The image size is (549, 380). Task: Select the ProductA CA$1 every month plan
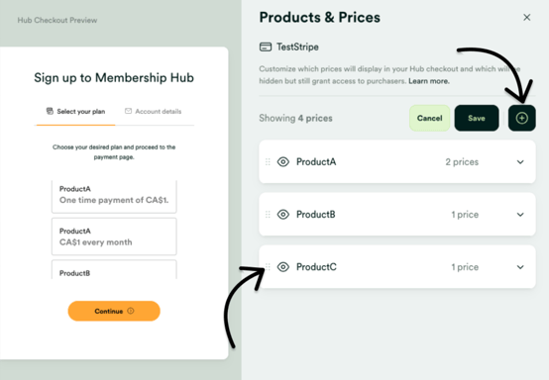(114, 237)
